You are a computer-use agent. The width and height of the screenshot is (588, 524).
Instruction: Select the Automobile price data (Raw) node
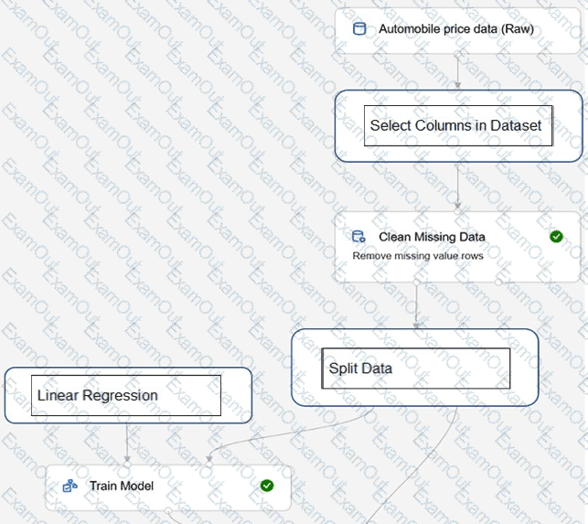tap(455, 29)
